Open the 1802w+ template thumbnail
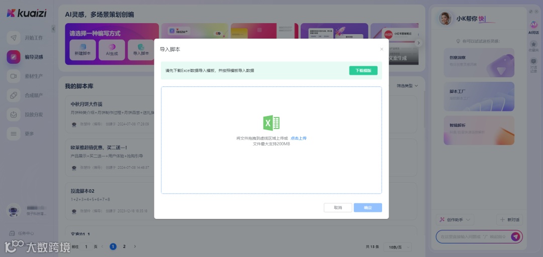 point(195,31)
